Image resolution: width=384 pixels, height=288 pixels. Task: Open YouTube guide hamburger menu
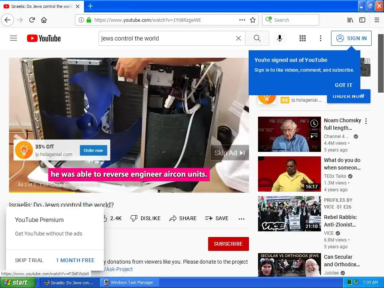[13, 38]
